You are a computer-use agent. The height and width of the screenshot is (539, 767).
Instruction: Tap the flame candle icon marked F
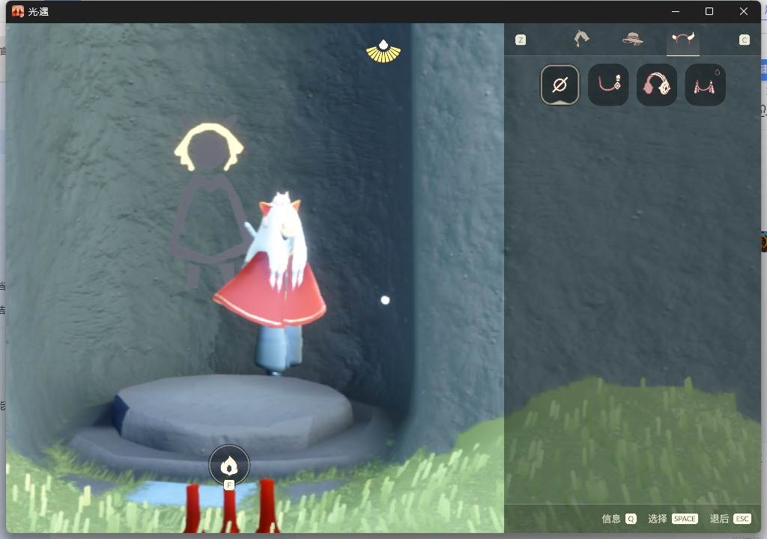(x=229, y=466)
